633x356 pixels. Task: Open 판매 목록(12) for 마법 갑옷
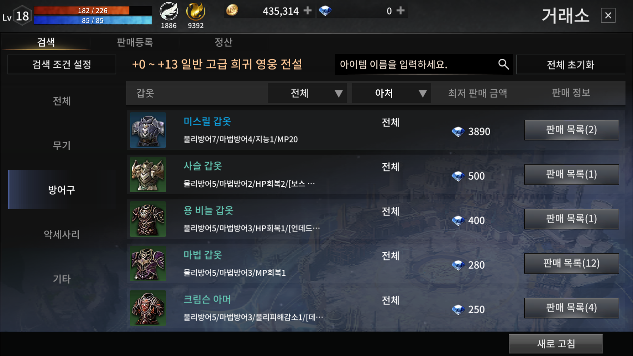[x=571, y=263]
